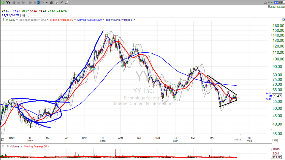The height and width of the screenshot is (160, 285).
Task: Click the +4.63% percent change in quote line
Action: pyautogui.click(x=62, y=11)
